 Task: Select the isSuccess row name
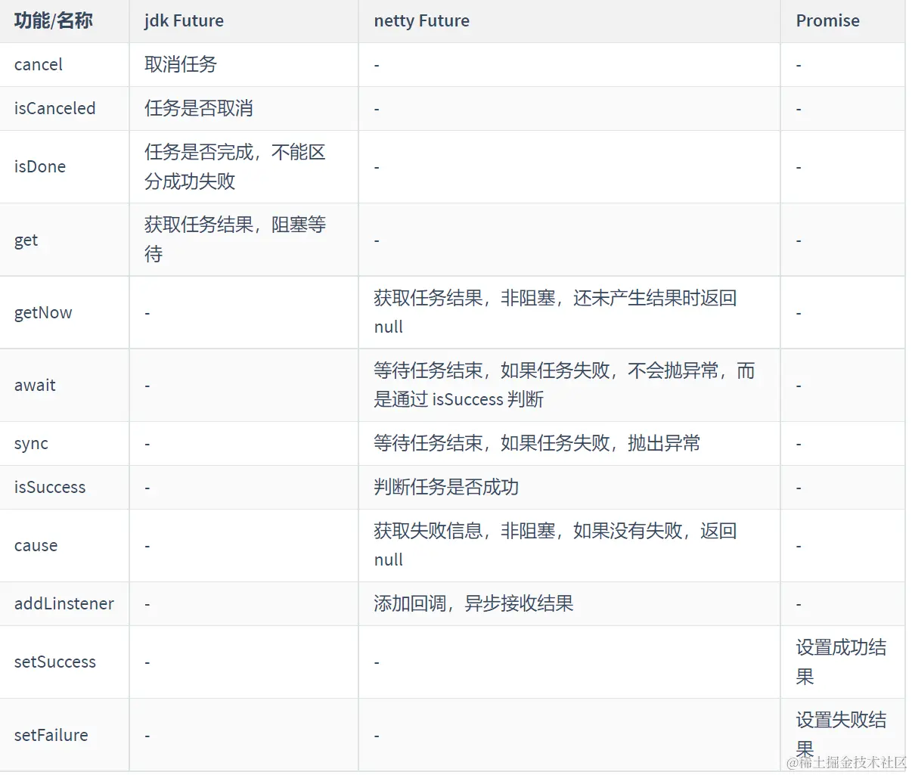click(x=50, y=488)
